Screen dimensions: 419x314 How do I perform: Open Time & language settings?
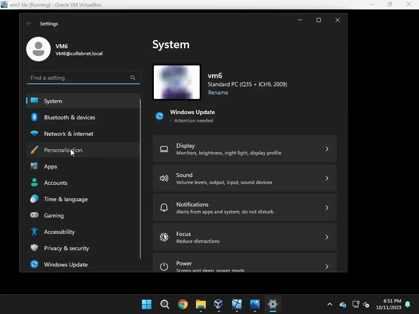[83, 199]
